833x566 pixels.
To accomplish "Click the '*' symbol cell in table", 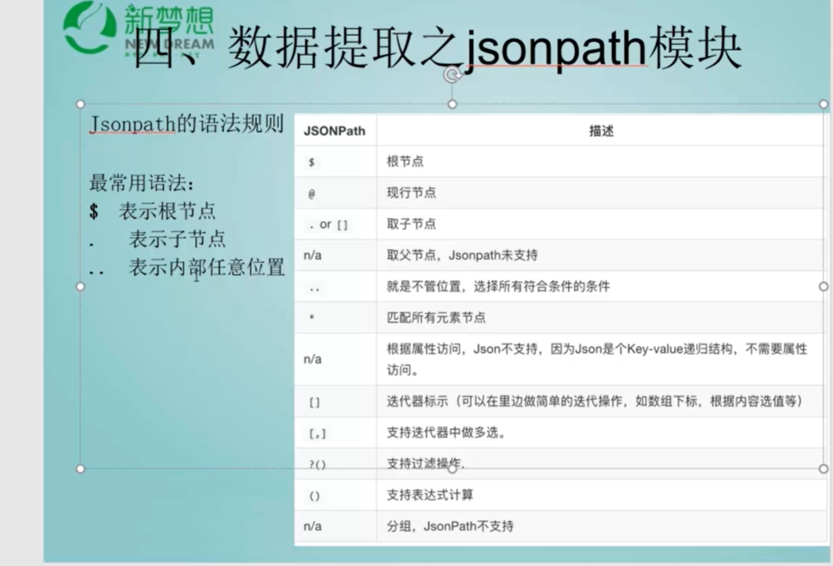I will point(335,318).
